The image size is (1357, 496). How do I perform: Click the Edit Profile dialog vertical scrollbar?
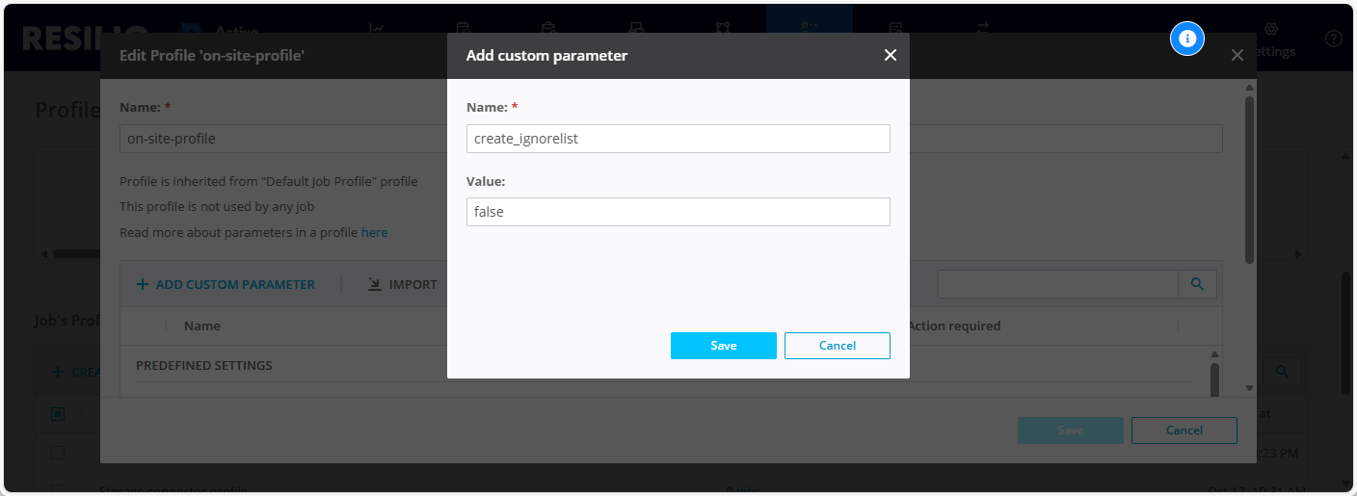coord(1249,178)
